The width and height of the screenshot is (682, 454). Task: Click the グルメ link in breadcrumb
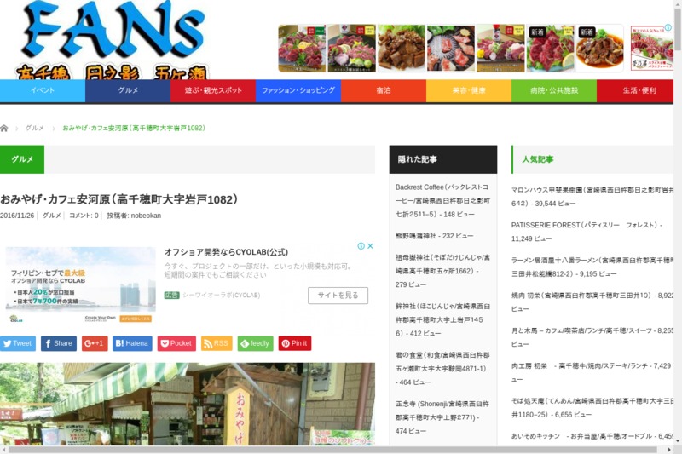[35, 128]
